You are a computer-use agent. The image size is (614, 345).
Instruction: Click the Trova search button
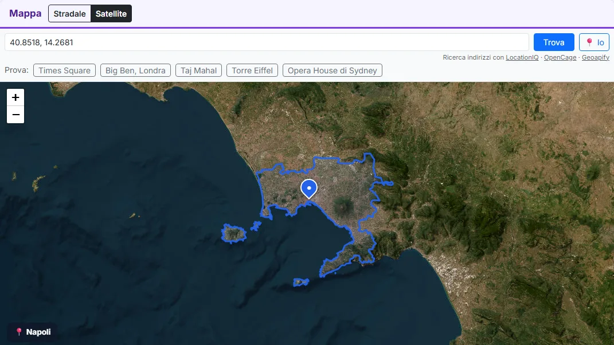pyautogui.click(x=554, y=42)
